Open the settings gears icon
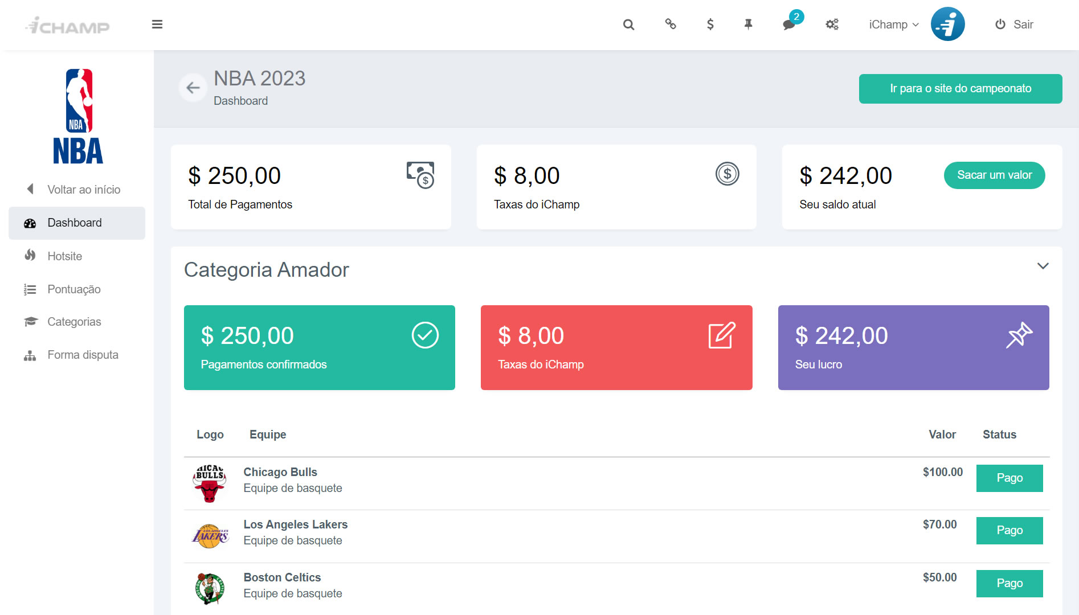The width and height of the screenshot is (1079, 615). [x=832, y=24]
